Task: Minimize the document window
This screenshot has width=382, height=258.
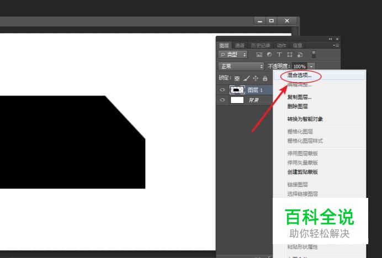Action: [x=260, y=21]
